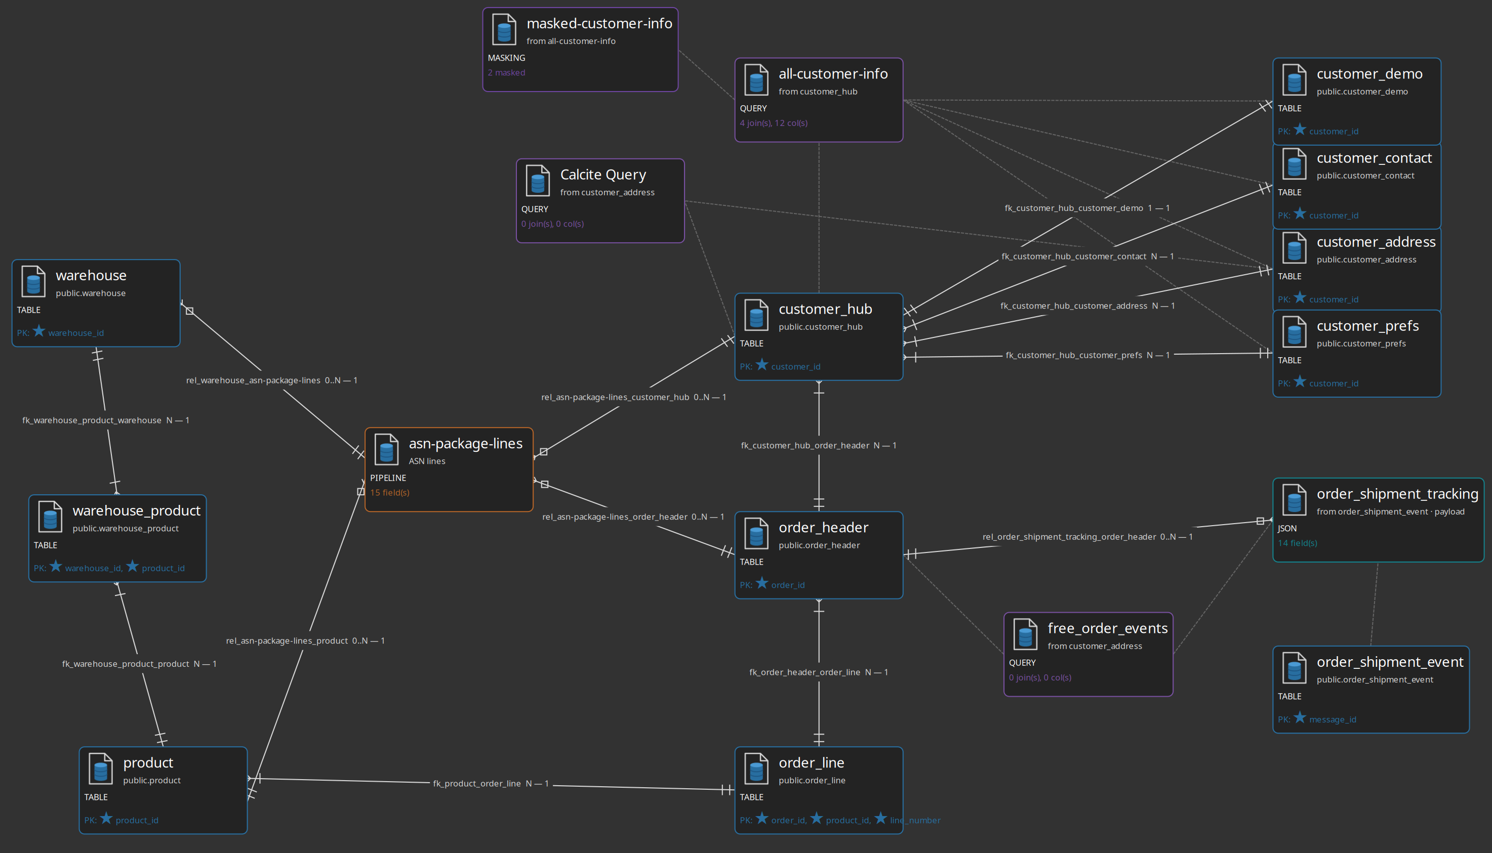Click the order_header table icon
The width and height of the screenshot is (1492, 853).
756,534
